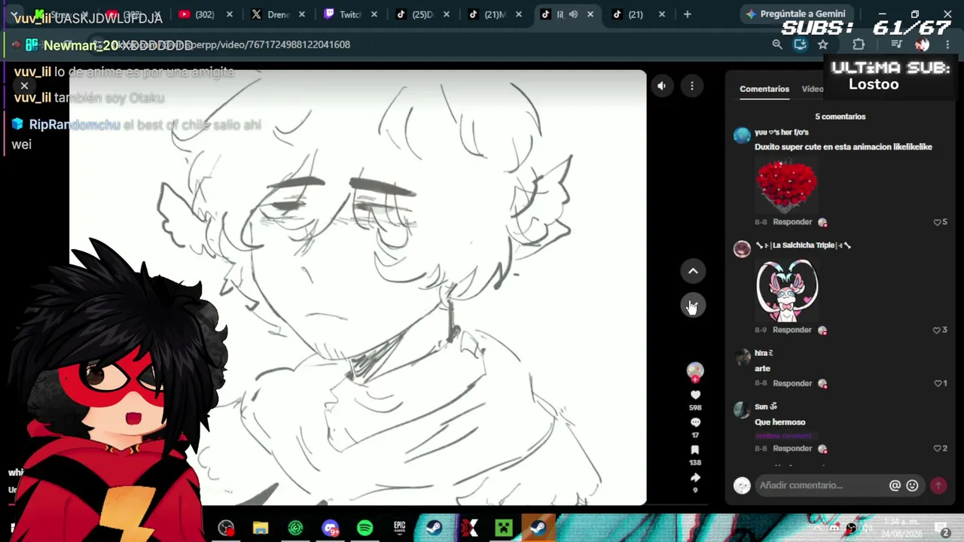Open the profile of commenter 'hira'

tap(764, 353)
